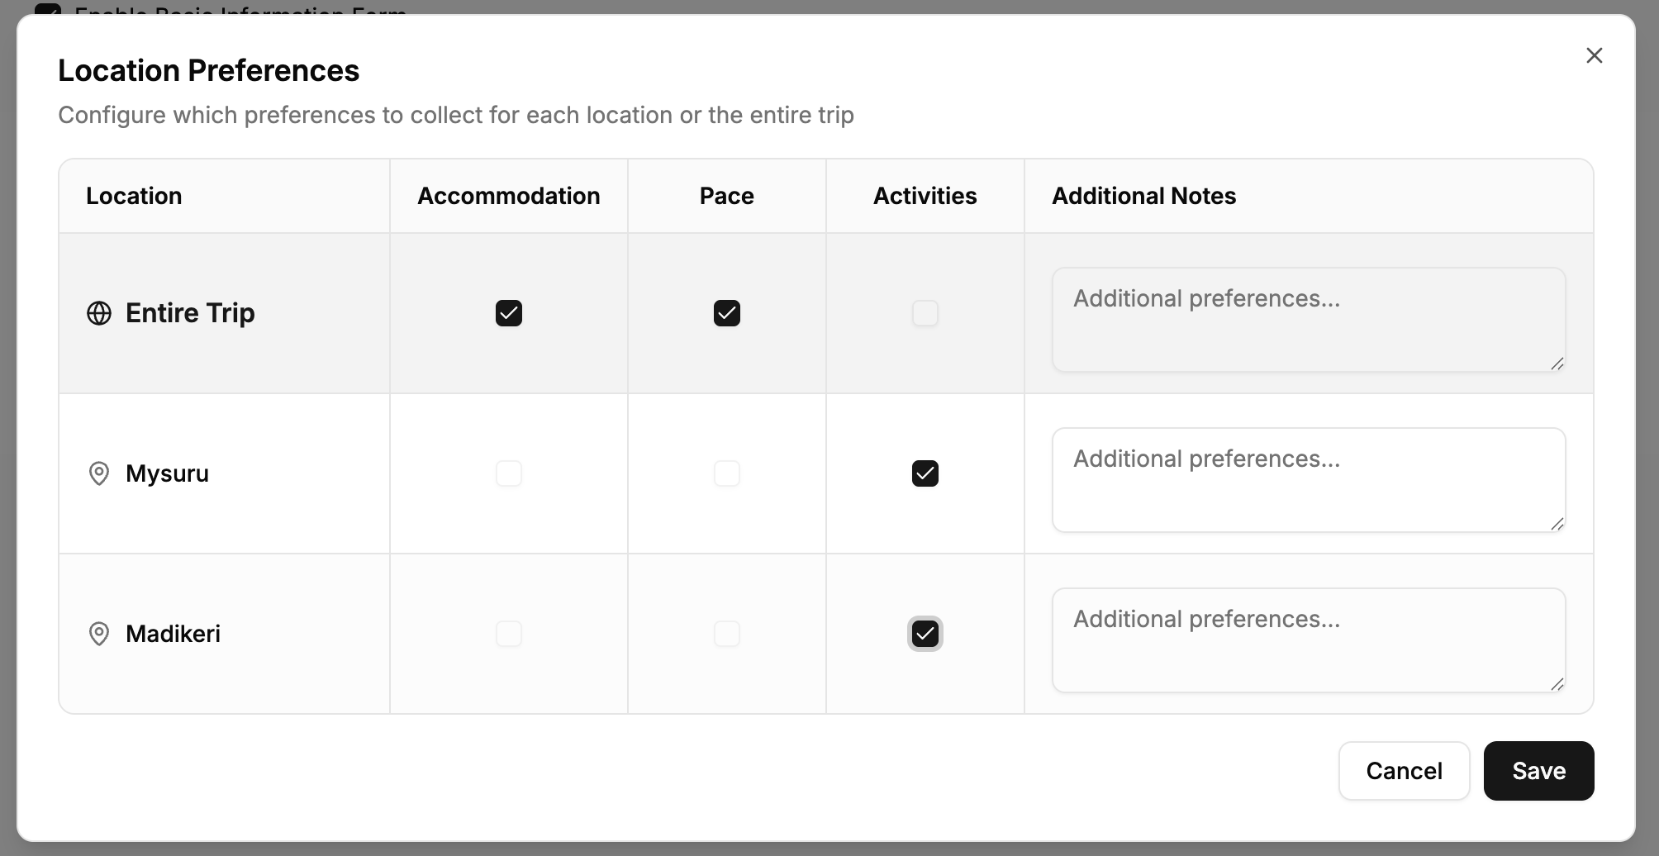The width and height of the screenshot is (1659, 856).
Task: Click the globe icon beside Entire Trip
Action: pos(99,313)
